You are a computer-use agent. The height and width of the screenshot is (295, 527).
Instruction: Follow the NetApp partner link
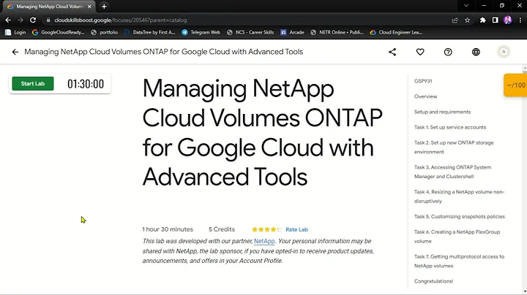[x=264, y=241]
